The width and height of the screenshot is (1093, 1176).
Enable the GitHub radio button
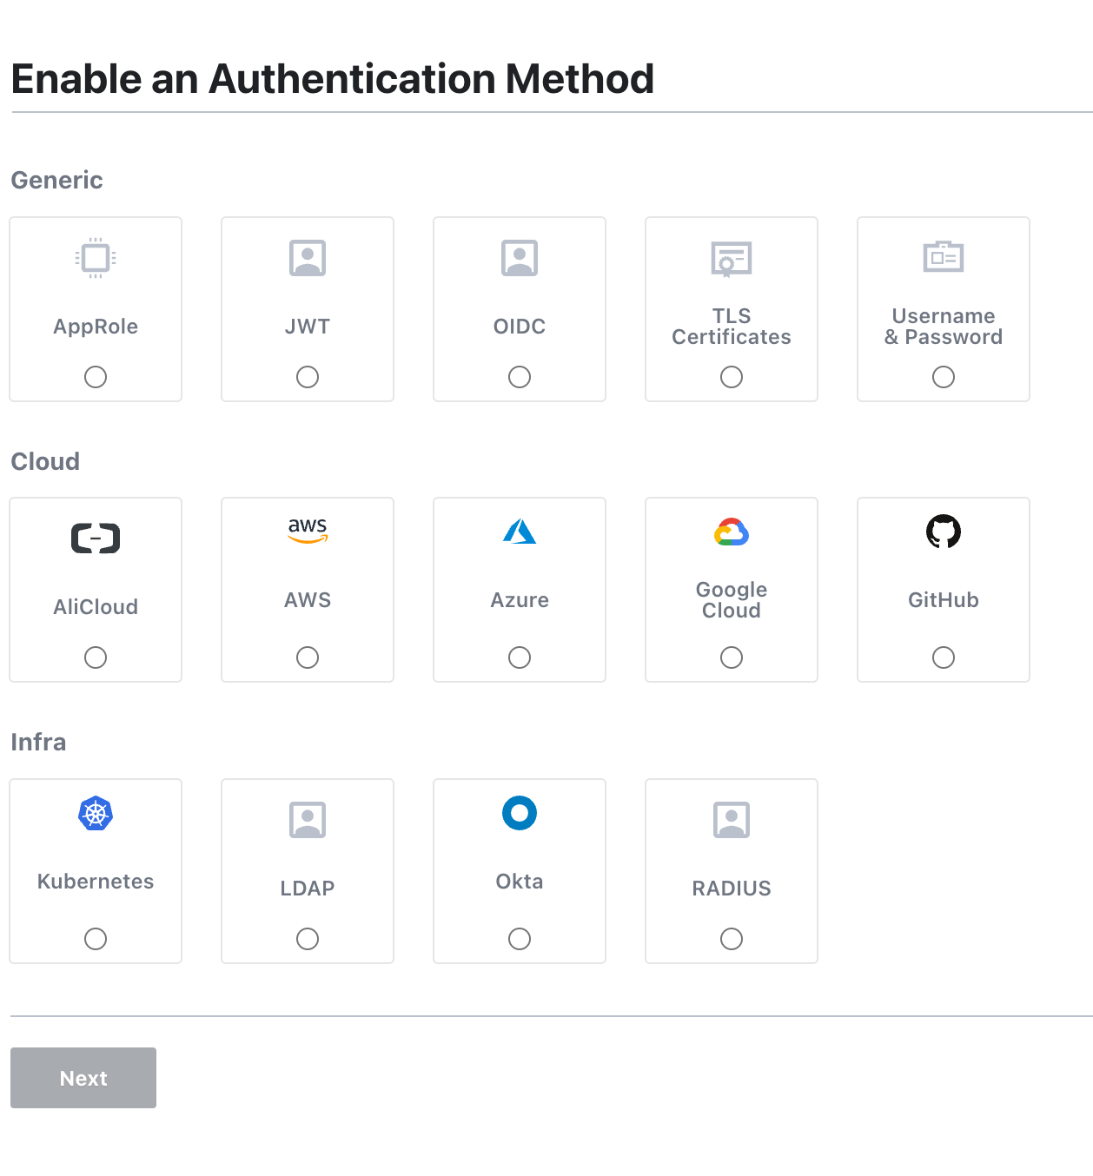943,657
